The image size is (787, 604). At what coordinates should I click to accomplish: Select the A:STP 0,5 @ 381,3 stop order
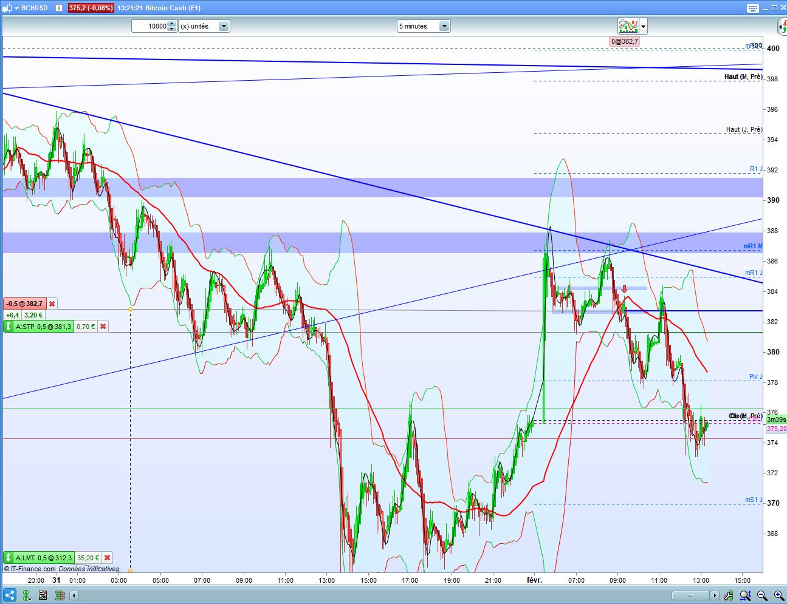43,327
